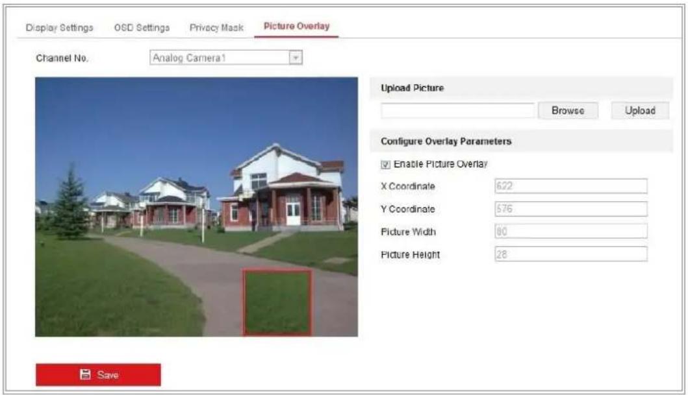Screen dimensions: 688x395
Task: Click the Browse button
Action: coord(568,110)
